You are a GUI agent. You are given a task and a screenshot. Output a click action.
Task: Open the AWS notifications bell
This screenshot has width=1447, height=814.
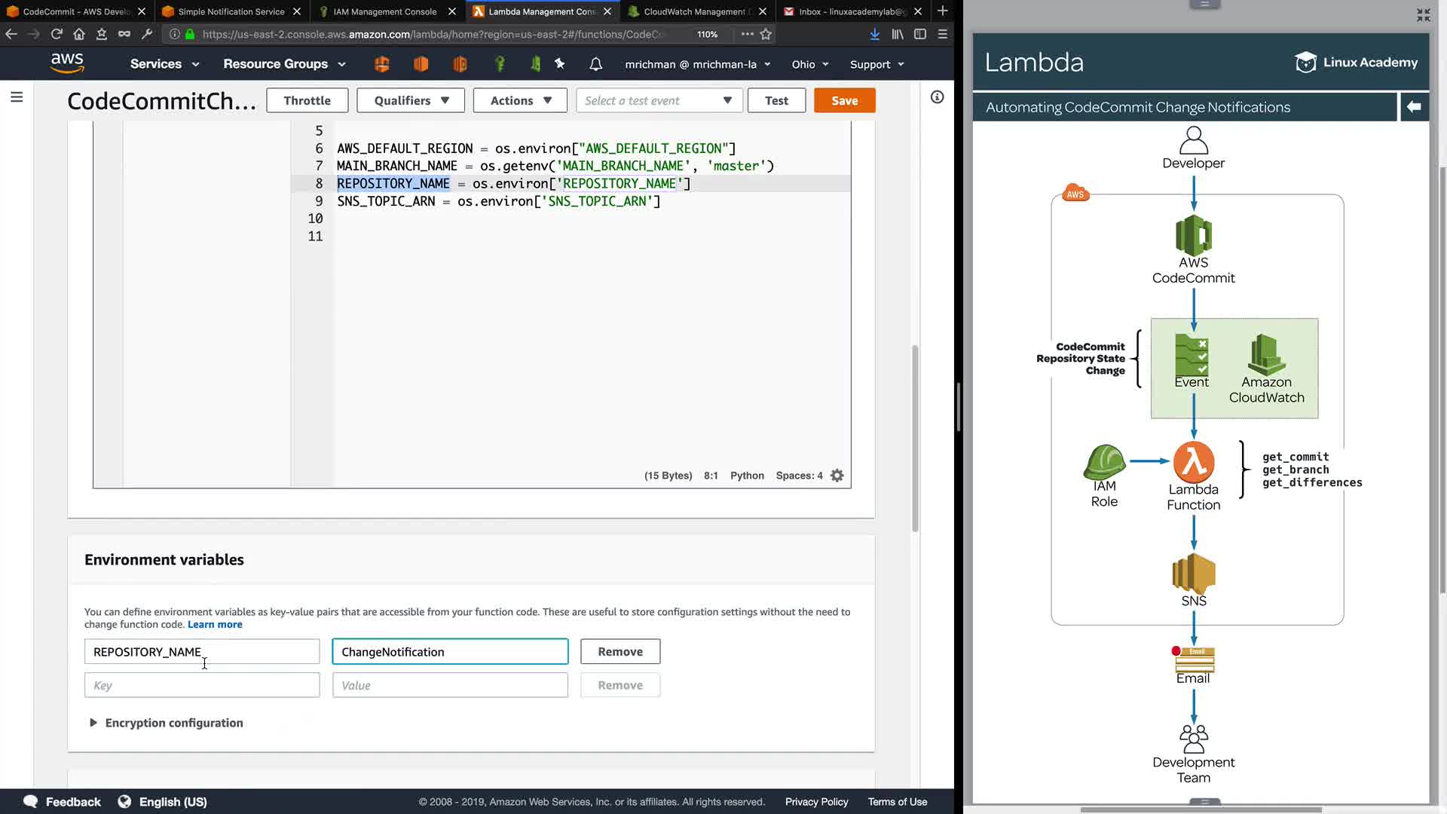click(x=595, y=64)
